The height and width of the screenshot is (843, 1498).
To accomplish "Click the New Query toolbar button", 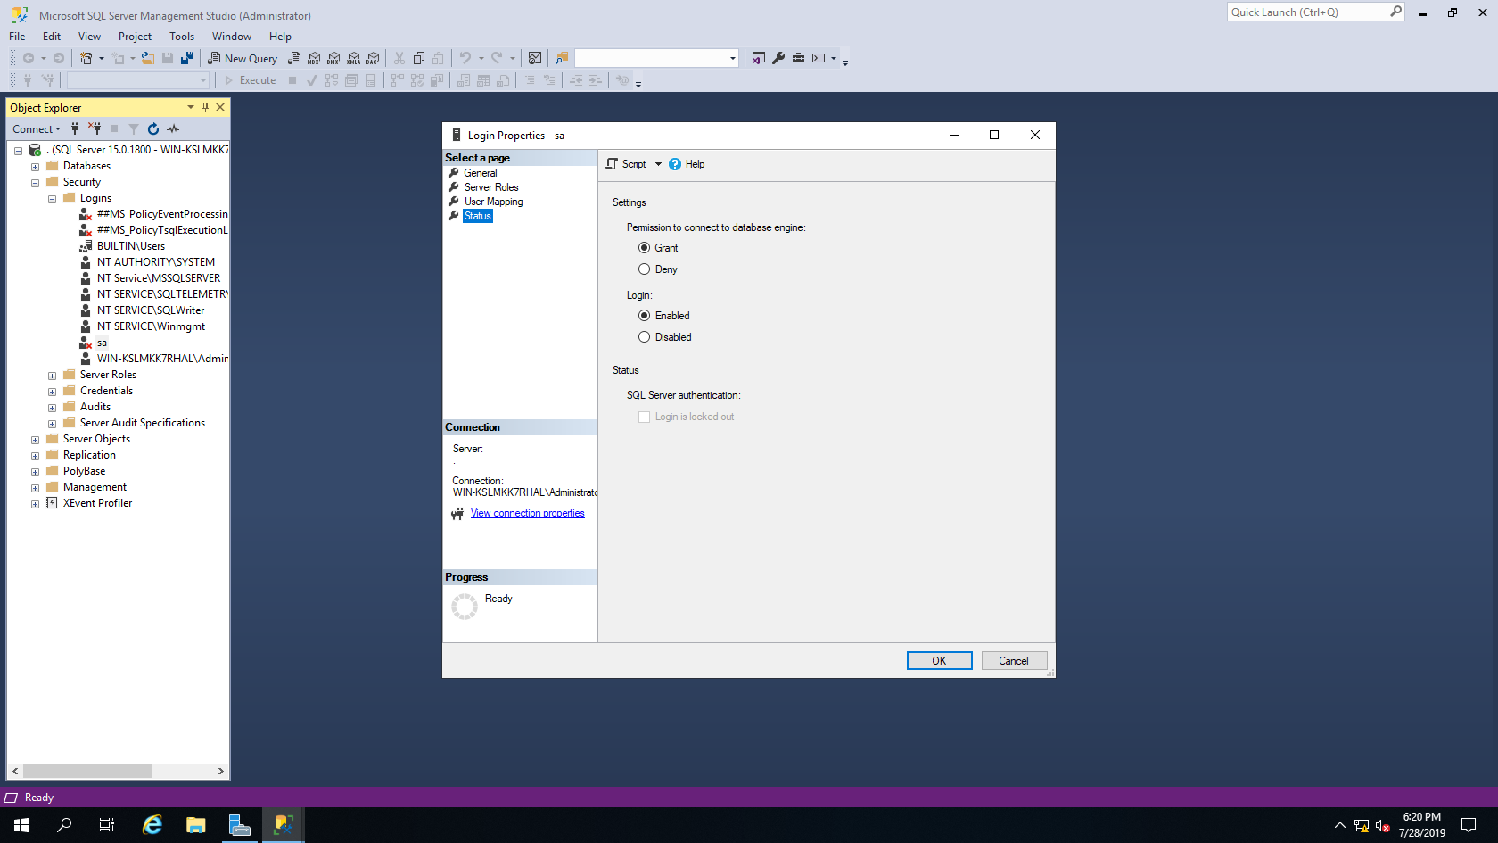I will 243,58.
